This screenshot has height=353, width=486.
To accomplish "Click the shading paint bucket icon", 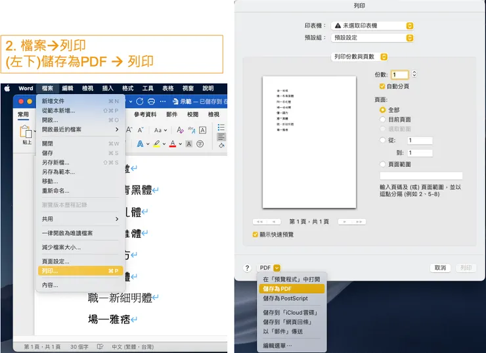I will [221, 145].
